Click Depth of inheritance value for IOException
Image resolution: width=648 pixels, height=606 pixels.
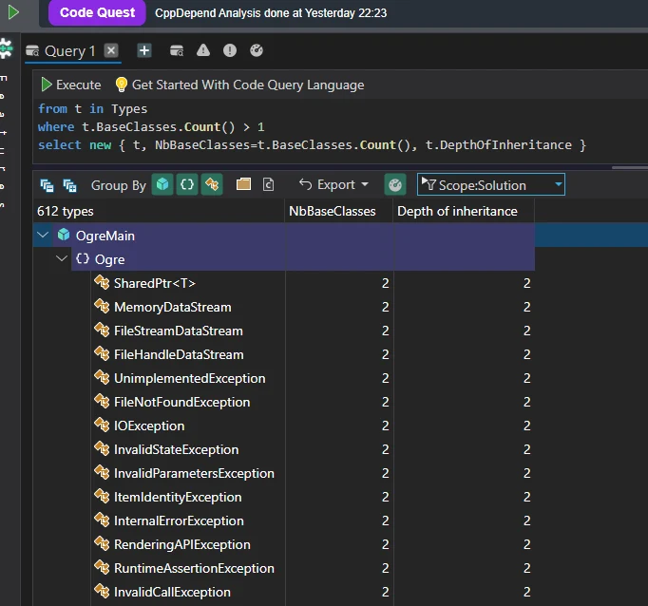tap(526, 426)
